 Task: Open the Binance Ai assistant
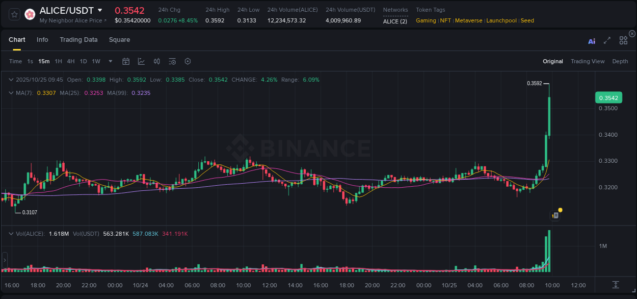591,41
